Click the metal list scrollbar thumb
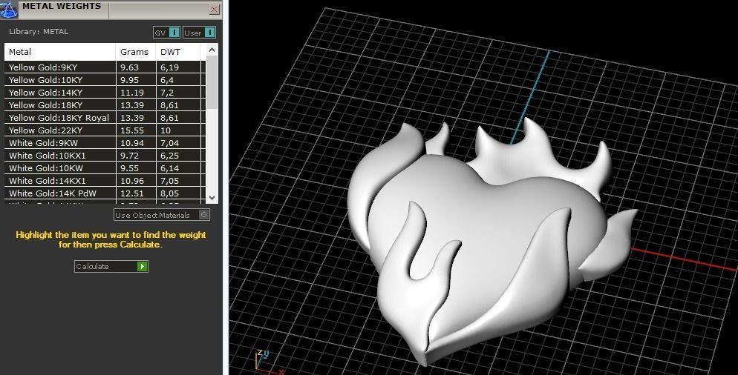This screenshot has height=375, width=738. 212,82
